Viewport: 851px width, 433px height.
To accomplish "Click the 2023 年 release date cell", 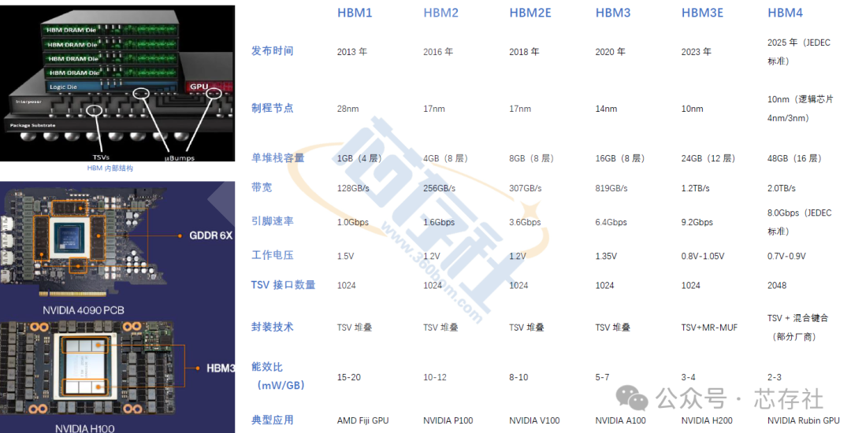I will tap(697, 51).
